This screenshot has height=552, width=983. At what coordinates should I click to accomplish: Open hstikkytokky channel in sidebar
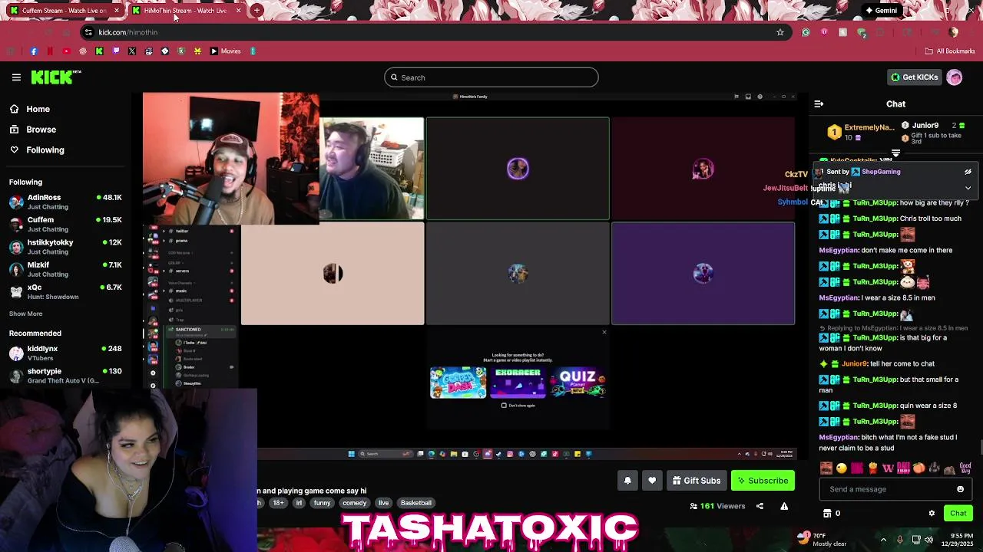click(x=65, y=246)
